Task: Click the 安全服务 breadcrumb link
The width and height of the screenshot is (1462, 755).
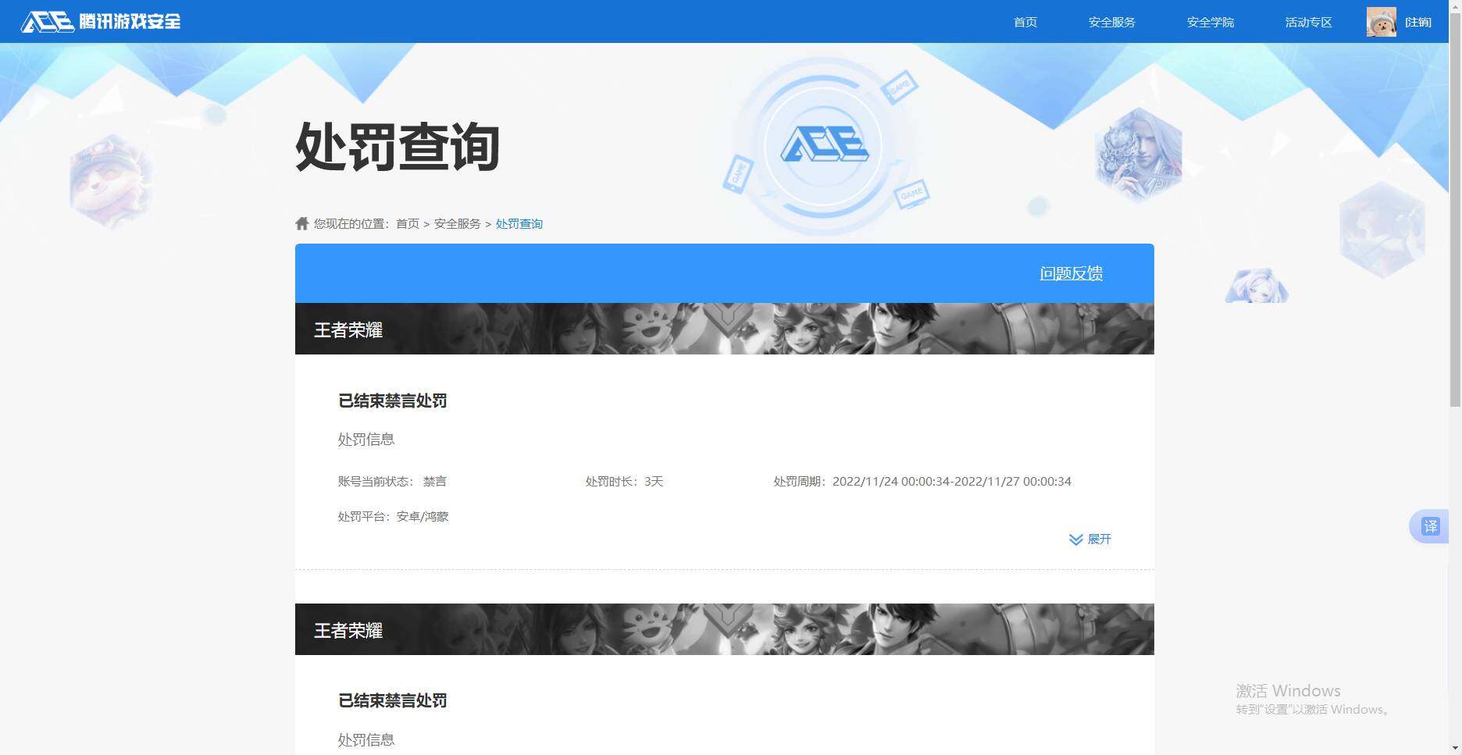Action: click(x=456, y=223)
